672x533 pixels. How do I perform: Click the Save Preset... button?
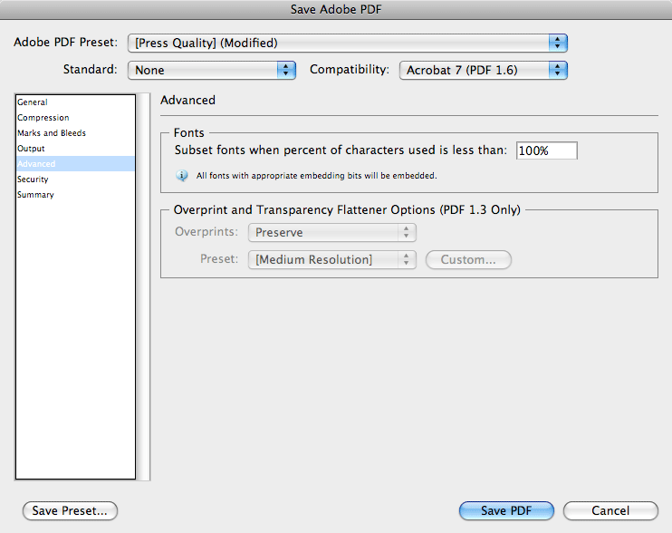point(70,510)
